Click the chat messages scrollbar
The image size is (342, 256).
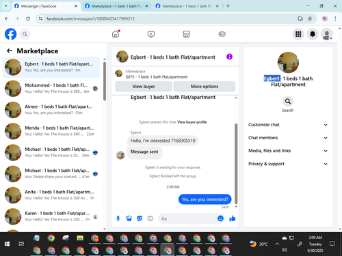[x=236, y=163]
